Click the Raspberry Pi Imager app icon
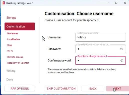Viewport: 129px width, 95px height. [x=4, y=3]
